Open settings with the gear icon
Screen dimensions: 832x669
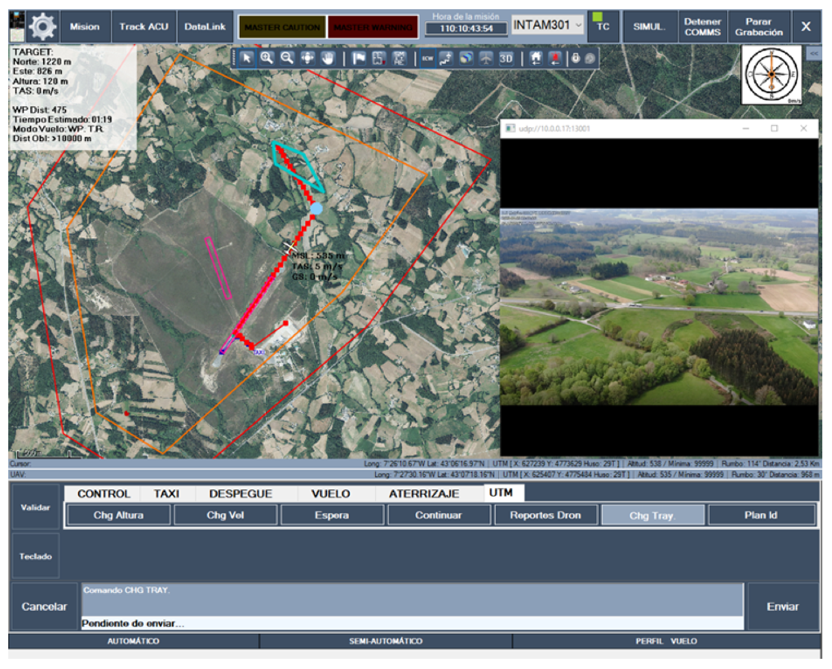(x=42, y=27)
